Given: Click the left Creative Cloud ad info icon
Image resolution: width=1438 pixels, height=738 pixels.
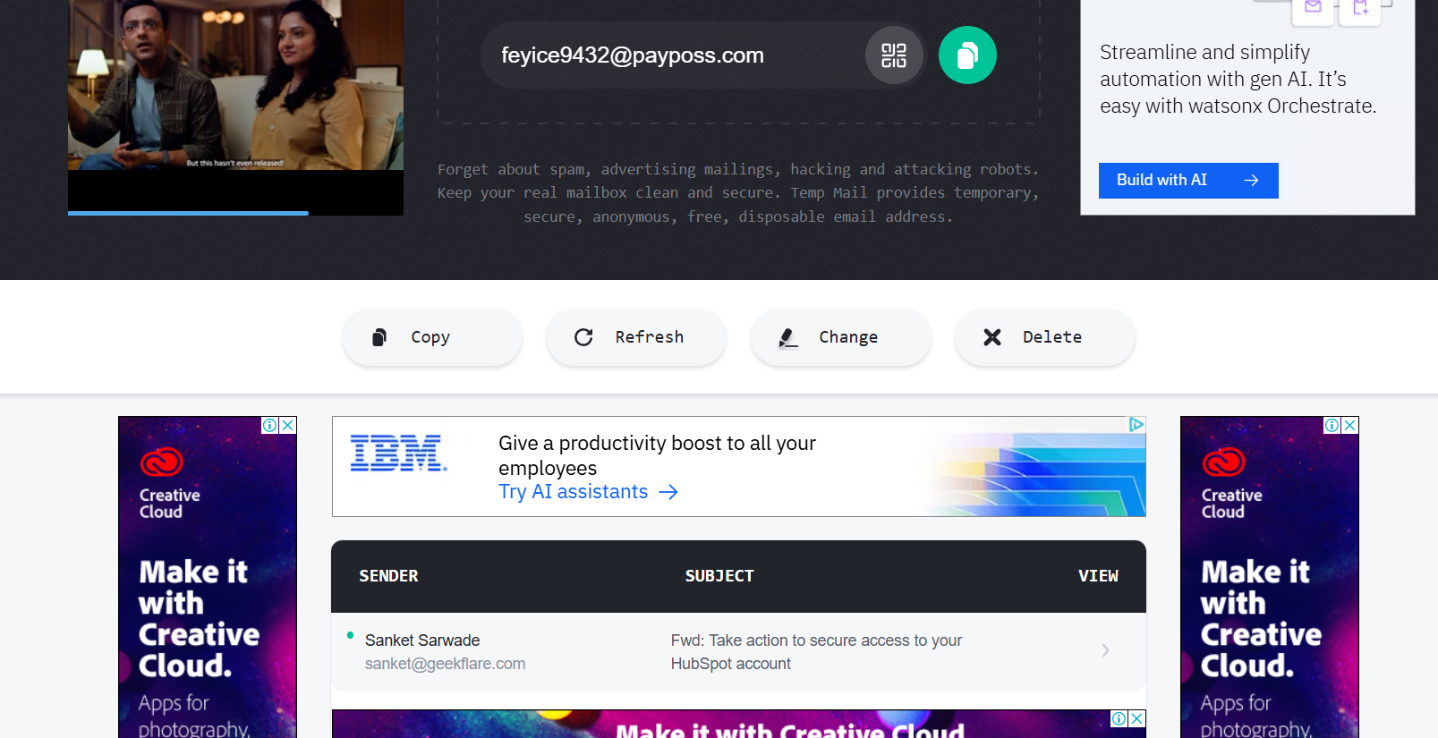Looking at the screenshot, I should [269, 426].
